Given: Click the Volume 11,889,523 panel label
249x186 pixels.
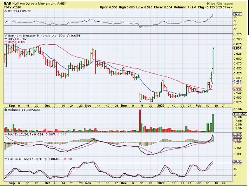Looking at the screenshot, I should [24, 110].
